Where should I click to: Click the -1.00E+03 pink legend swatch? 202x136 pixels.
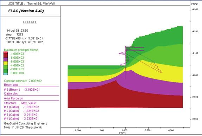tap(6, 52)
